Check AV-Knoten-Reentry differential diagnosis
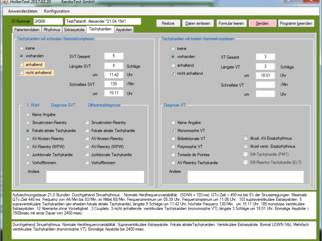 (87, 139)
